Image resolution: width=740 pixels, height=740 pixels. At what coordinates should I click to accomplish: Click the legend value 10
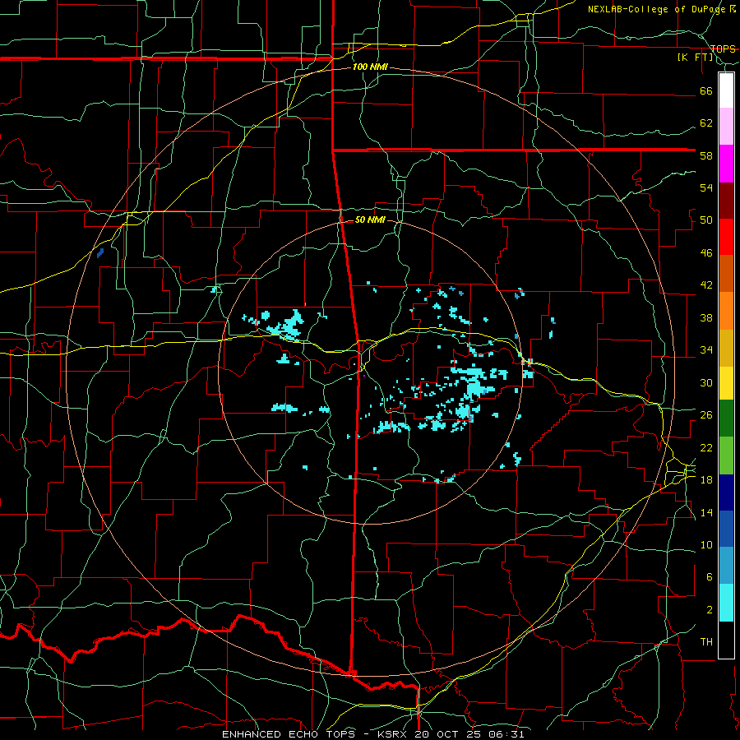point(706,544)
